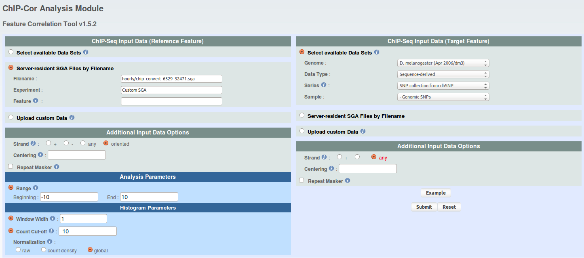Open the Sample dropdown menu

443,97
